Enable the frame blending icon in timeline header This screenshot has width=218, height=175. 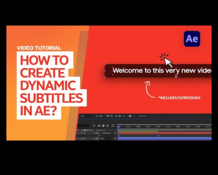pyautogui.click(x=103, y=126)
